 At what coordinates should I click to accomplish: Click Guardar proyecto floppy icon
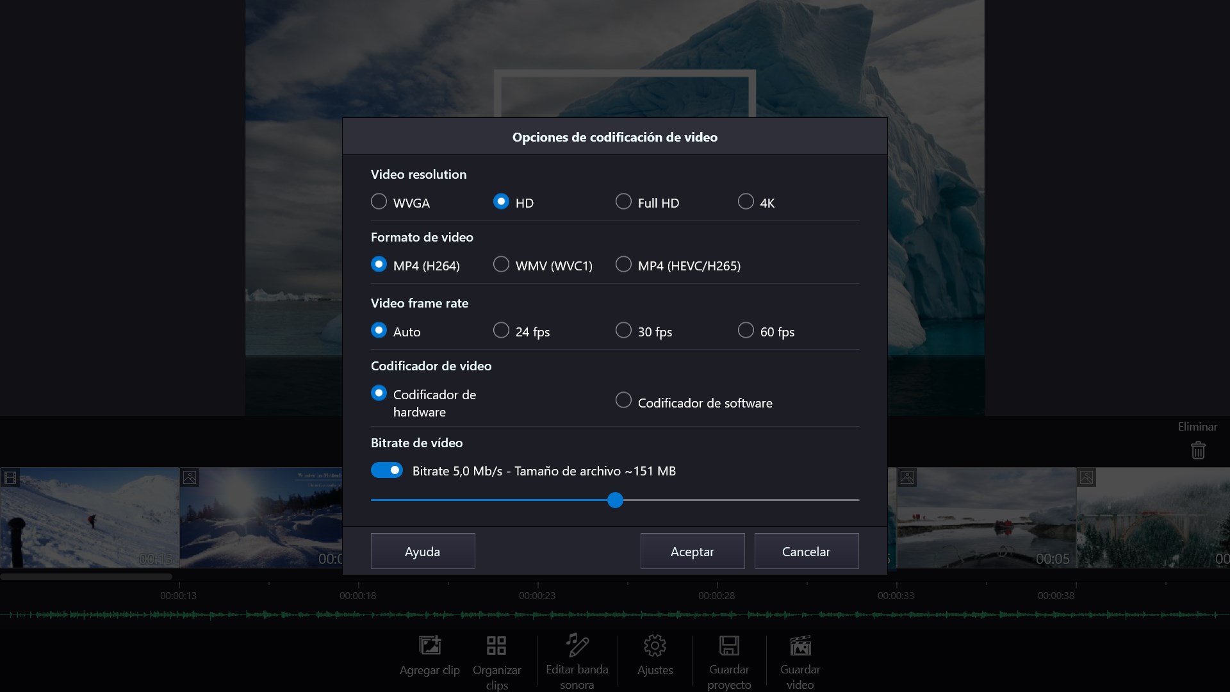(x=729, y=645)
